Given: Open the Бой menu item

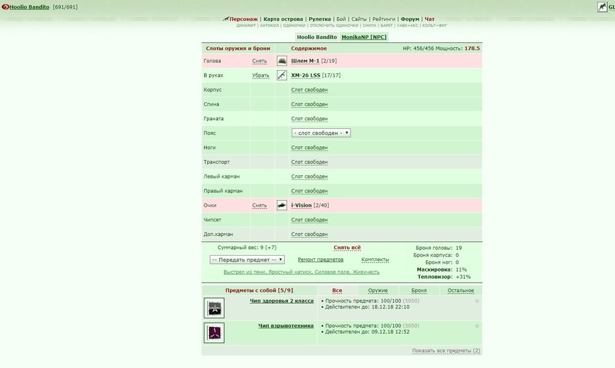Looking at the screenshot, I should click(x=341, y=19).
